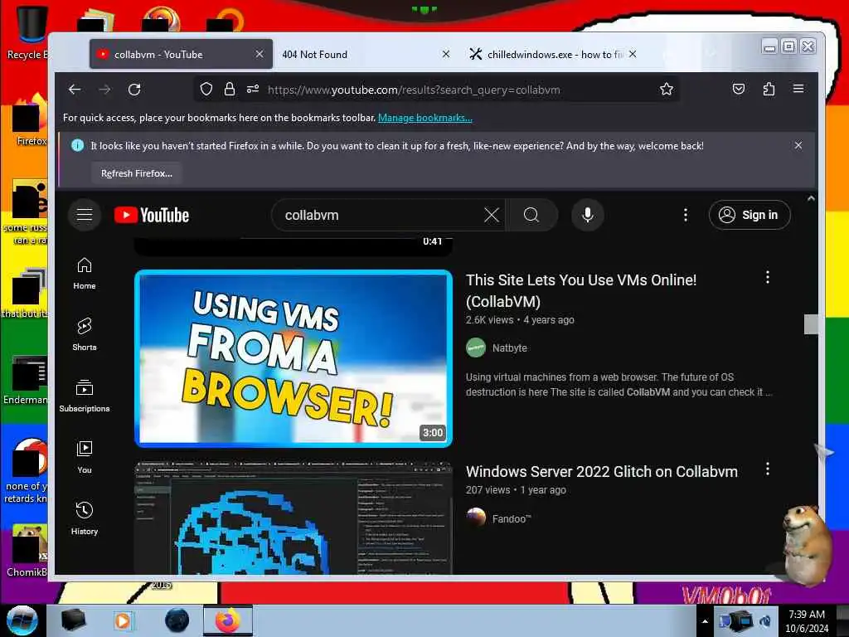Open the Windows Start button
Viewport: 849px width, 637px height.
22,620
